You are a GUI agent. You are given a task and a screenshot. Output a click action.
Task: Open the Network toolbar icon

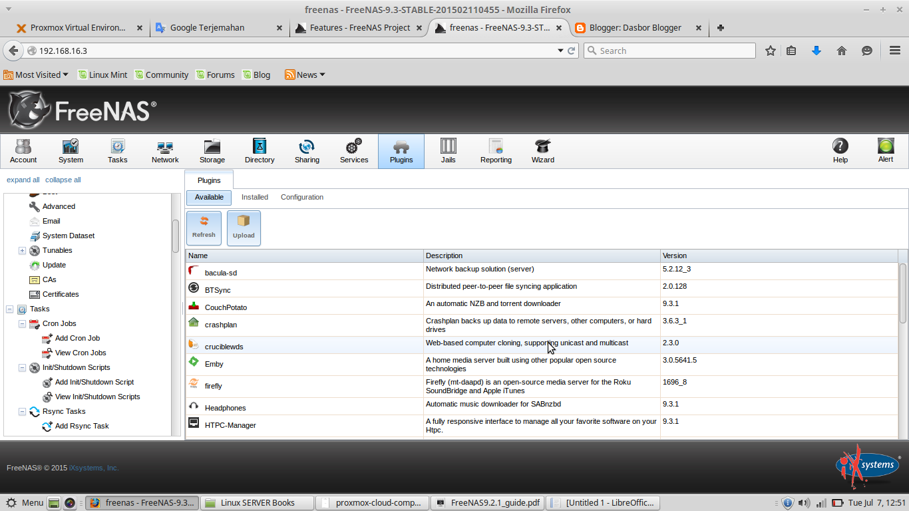tap(165, 151)
